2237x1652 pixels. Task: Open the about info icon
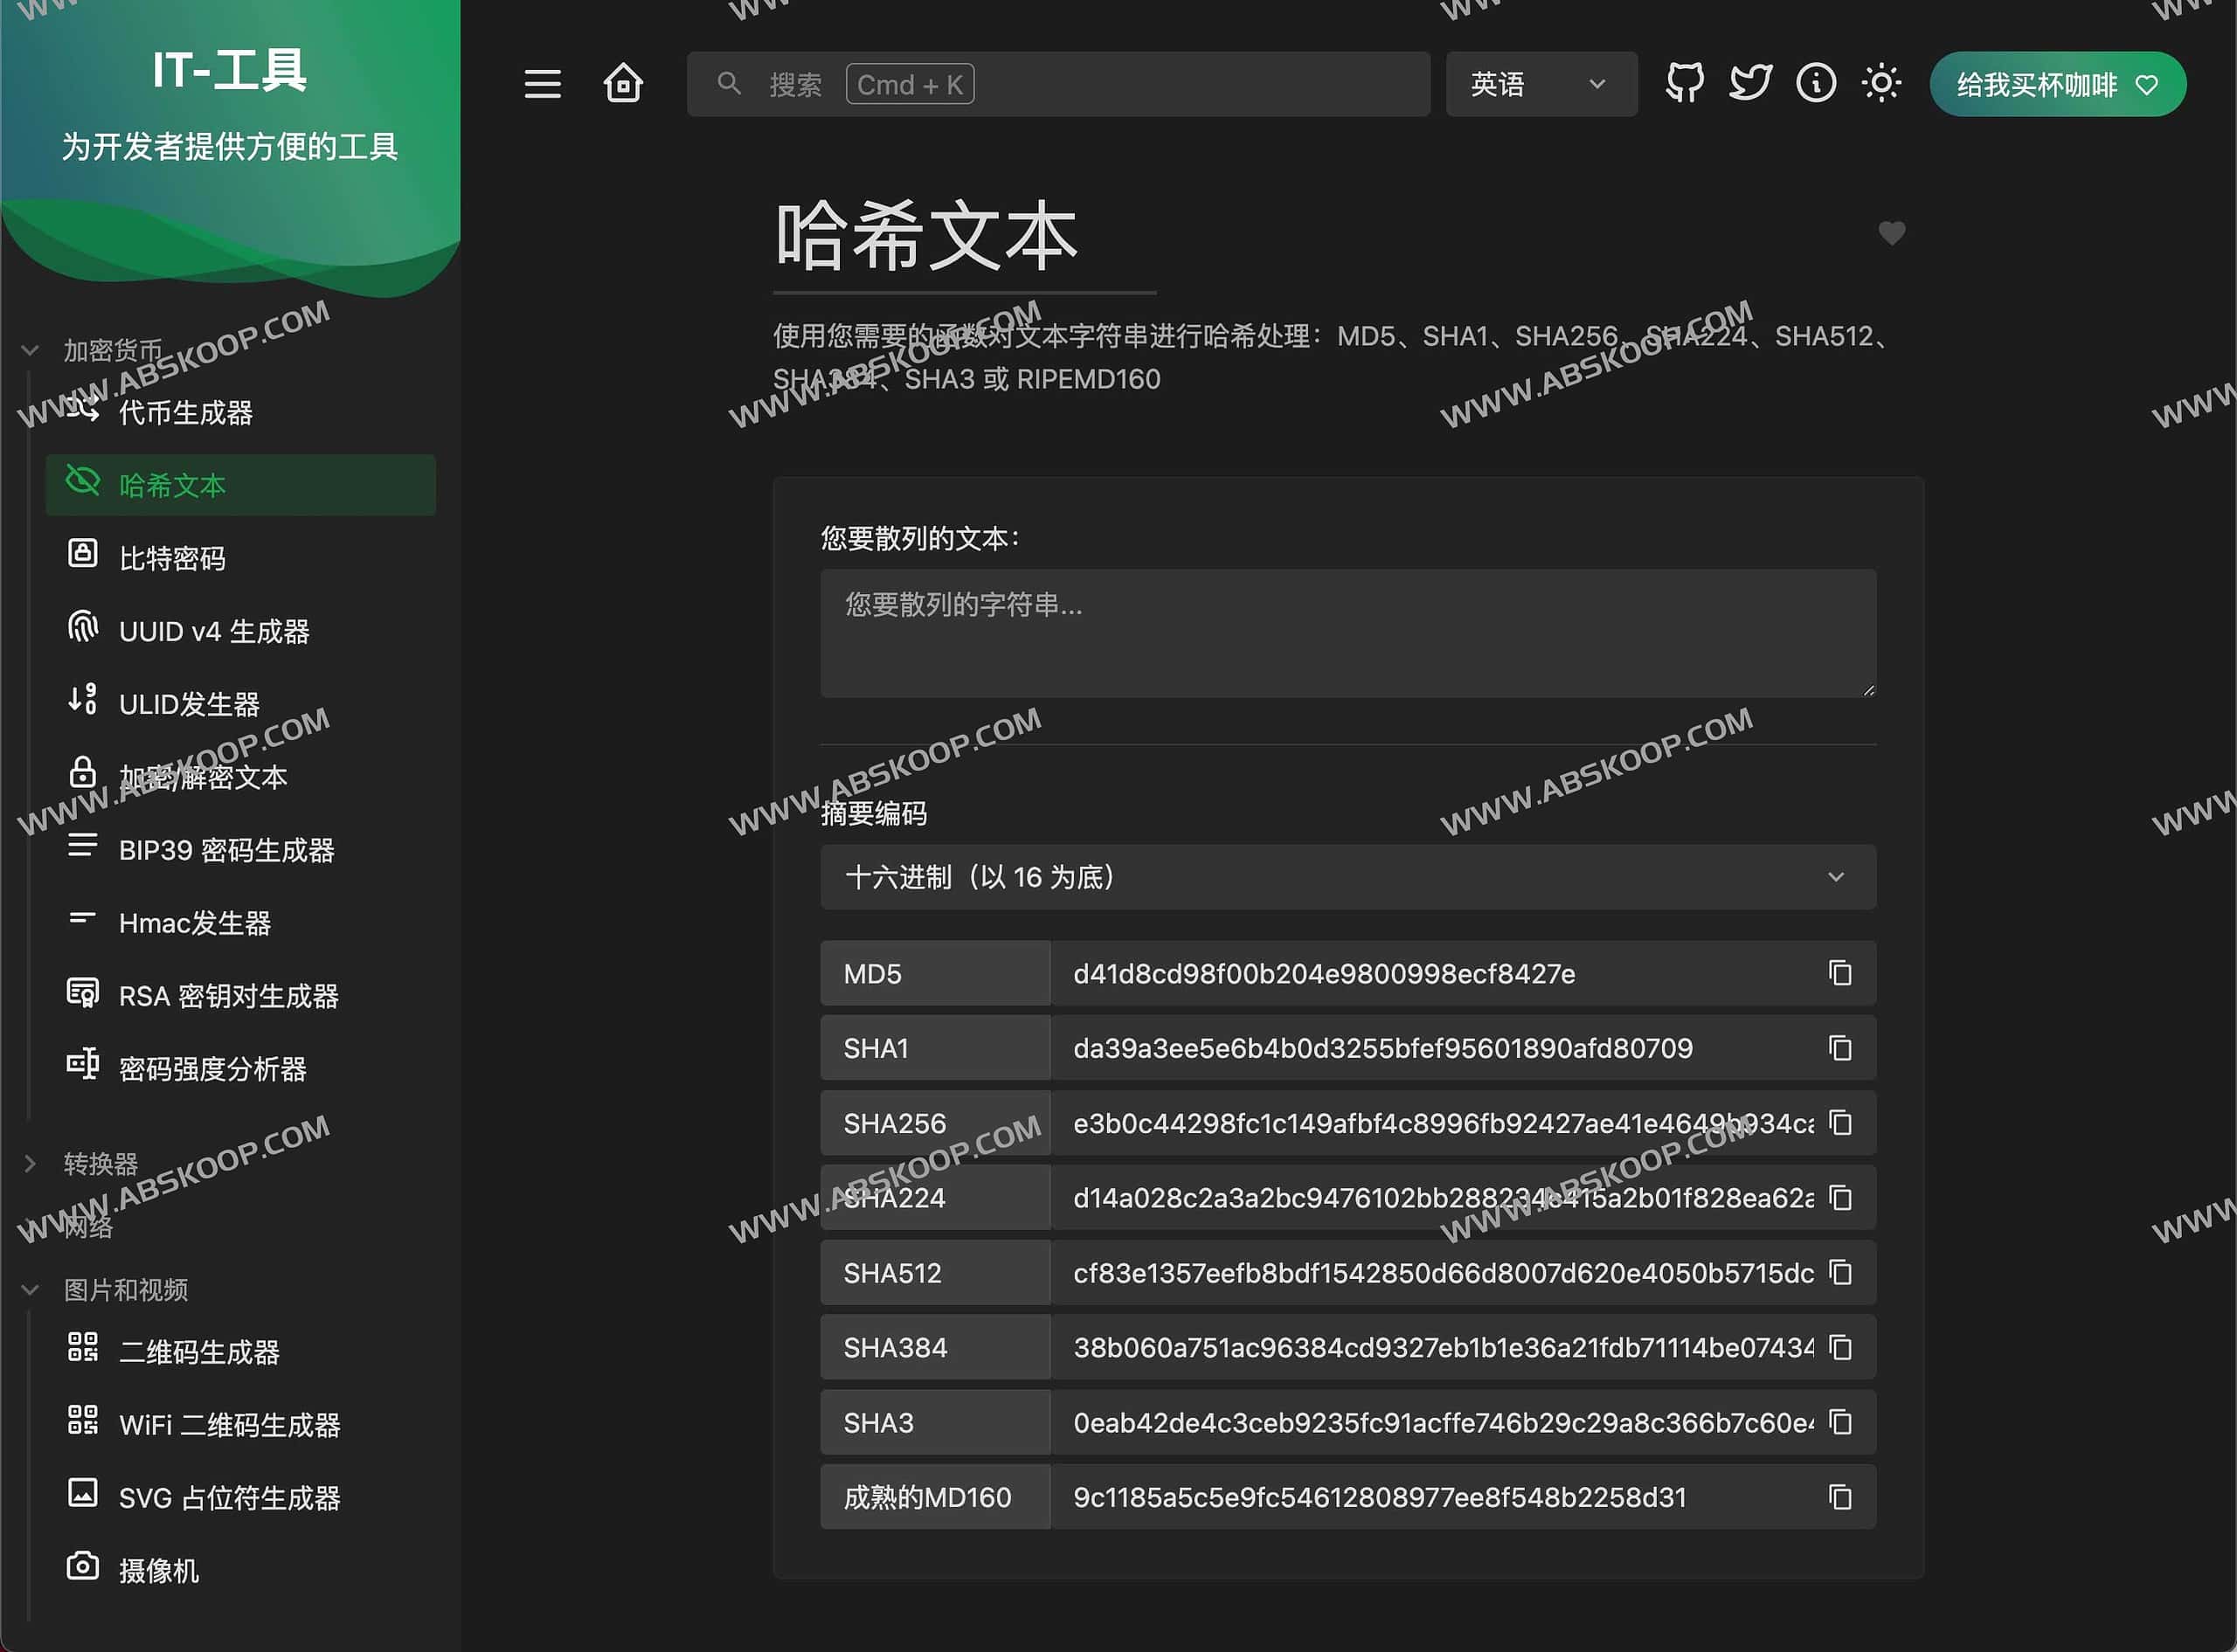click(1816, 84)
